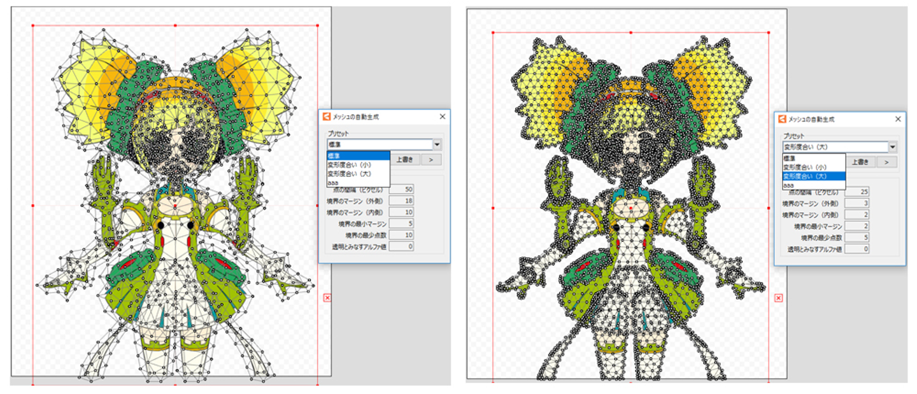The image size is (917, 394).
Task: Click the > button in left mesh dialog
Action: coord(430,160)
